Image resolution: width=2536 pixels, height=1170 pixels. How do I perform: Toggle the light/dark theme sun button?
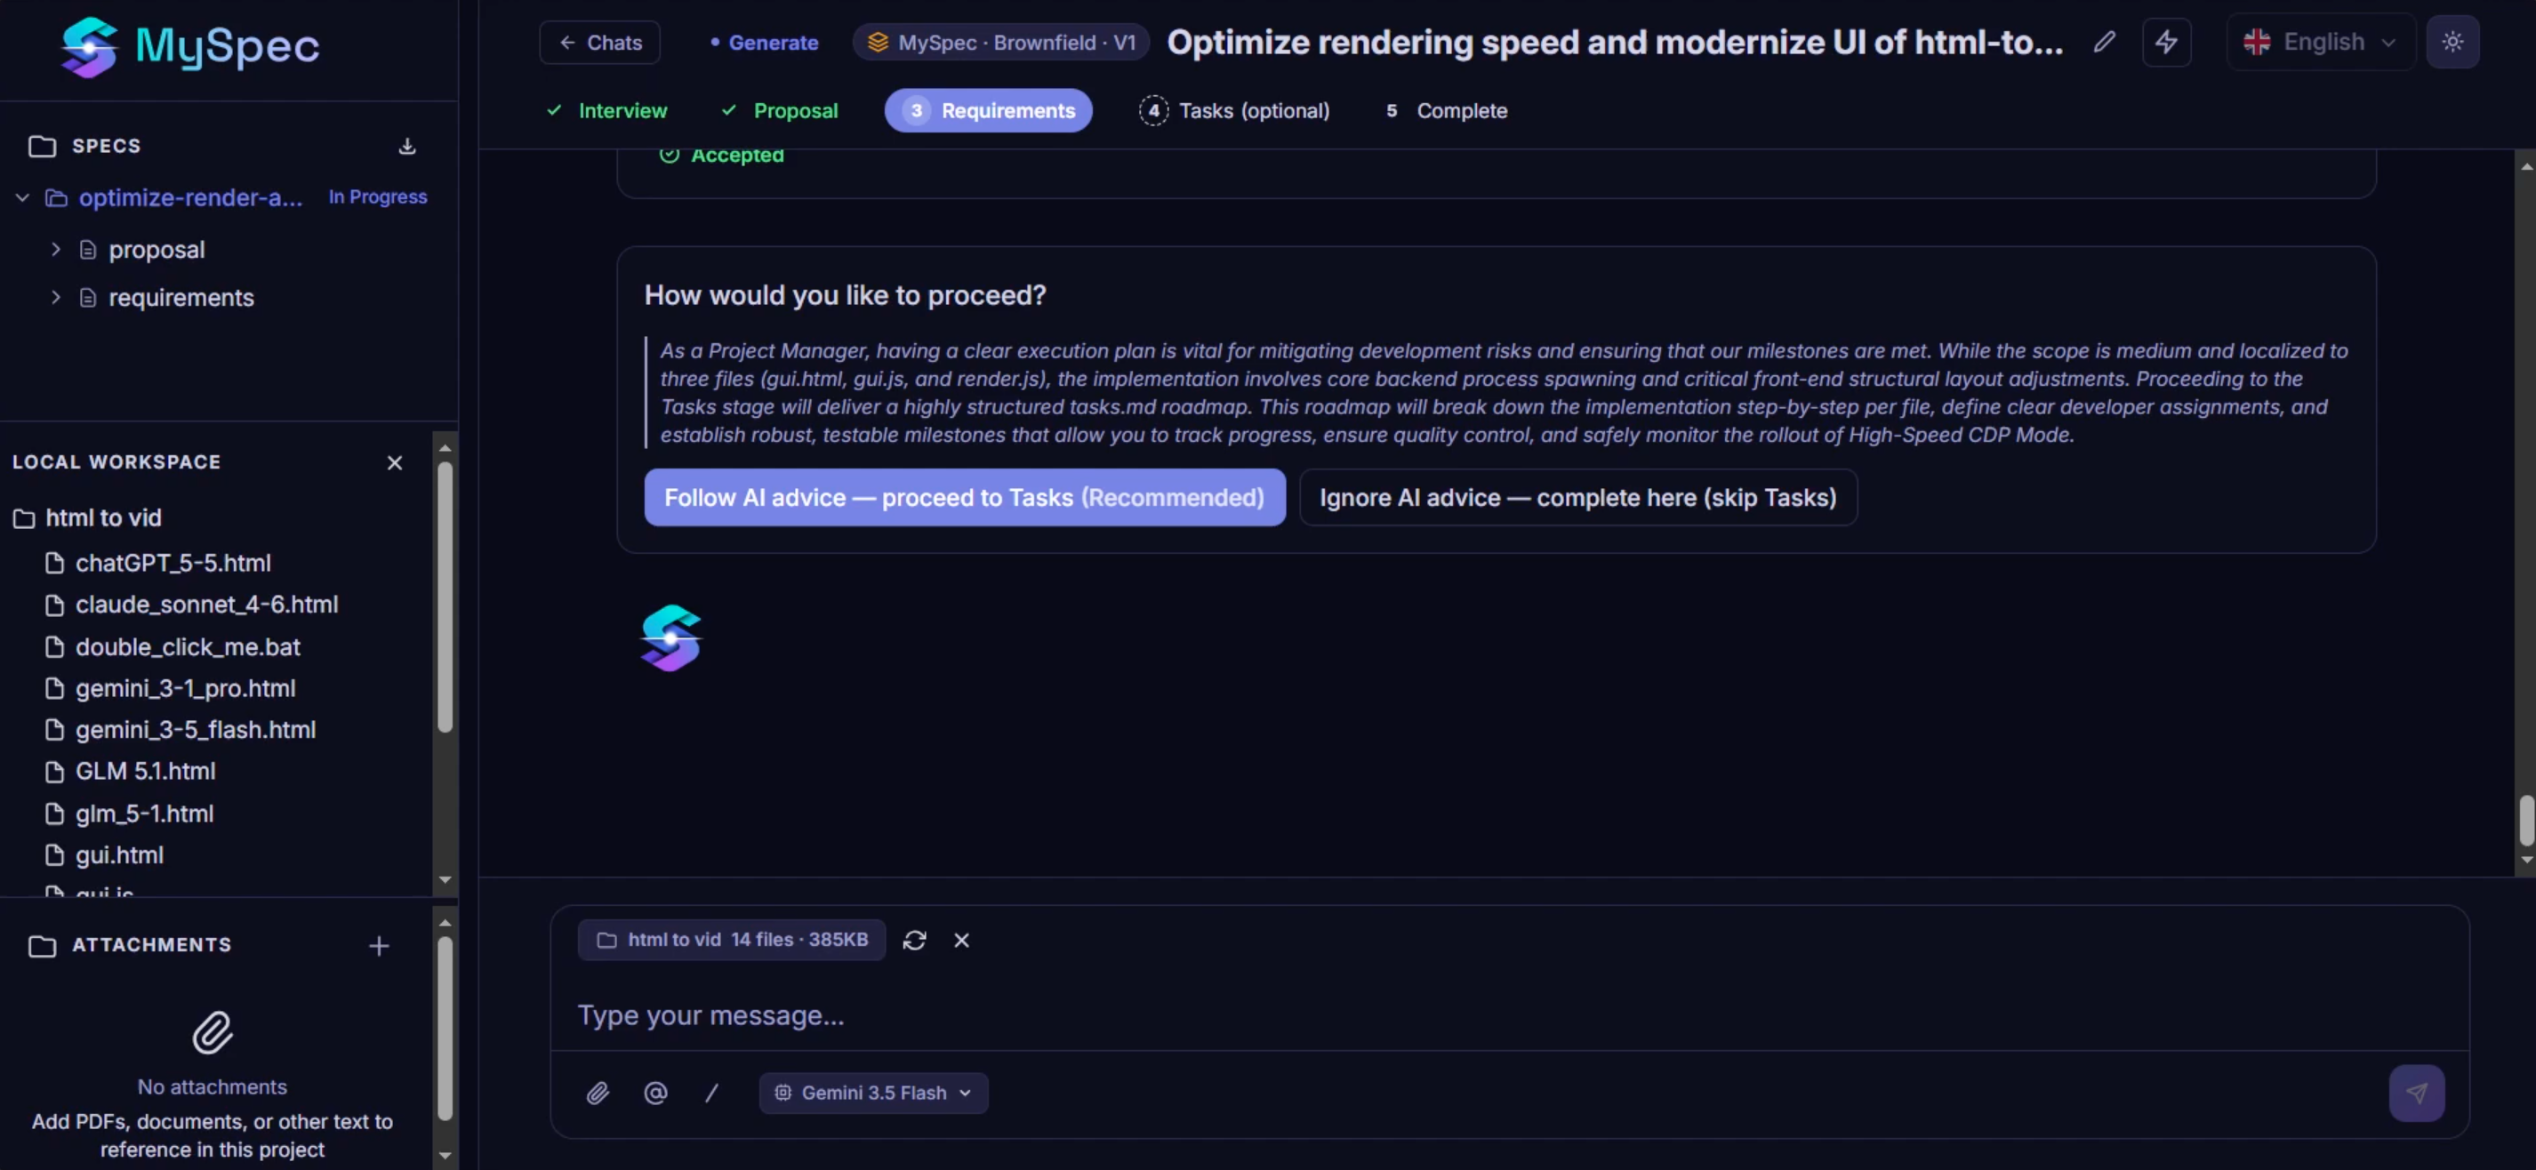[x=2452, y=43]
